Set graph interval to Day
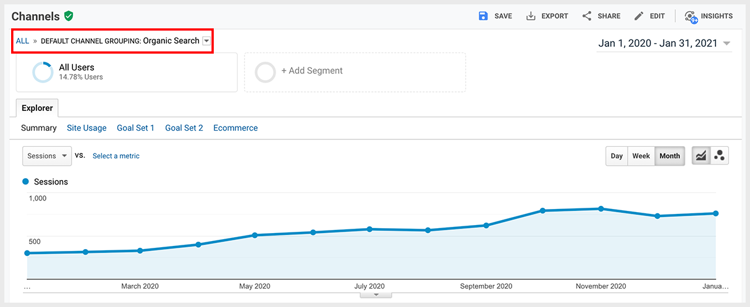The image size is (750, 307). [617, 156]
